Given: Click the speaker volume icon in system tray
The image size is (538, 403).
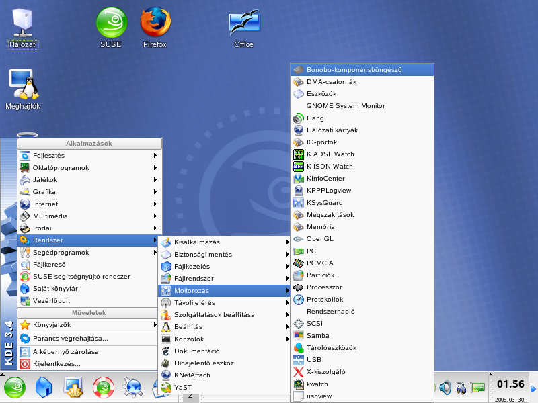Looking at the screenshot, I should click(x=445, y=388).
